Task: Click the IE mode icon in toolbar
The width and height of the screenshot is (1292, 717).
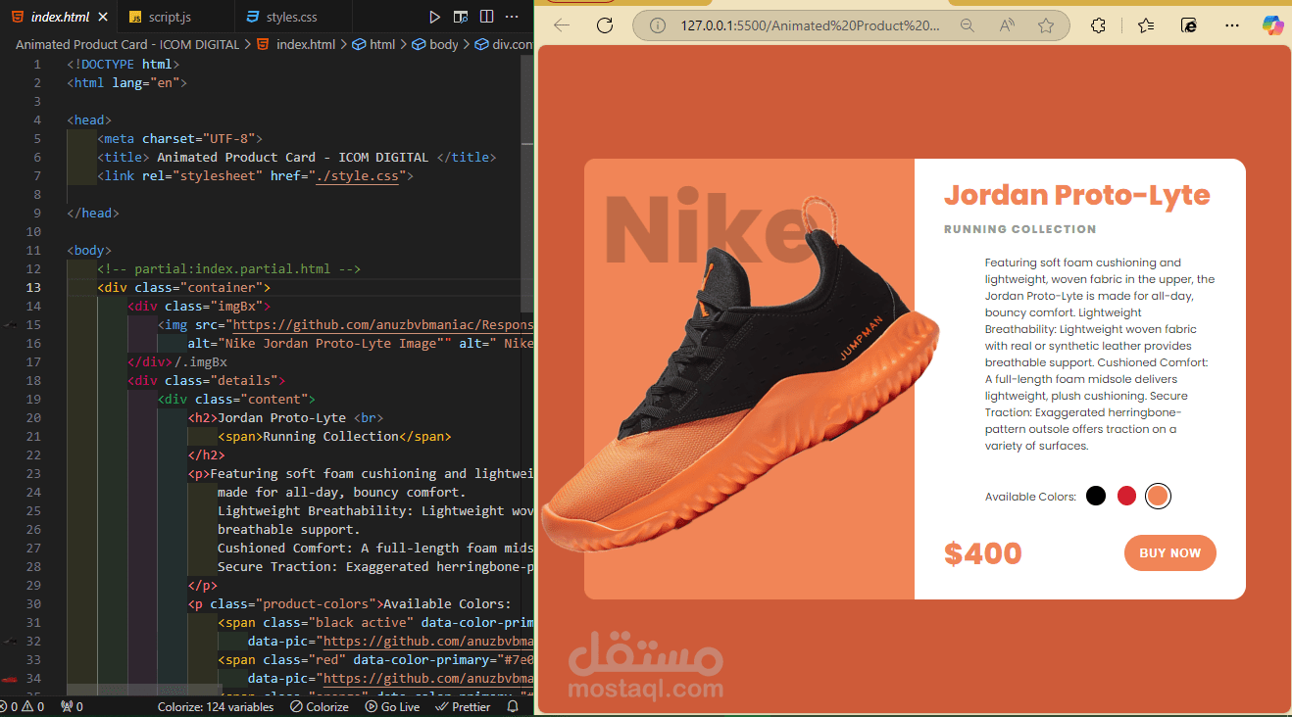Action: (x=1189, y=25)
